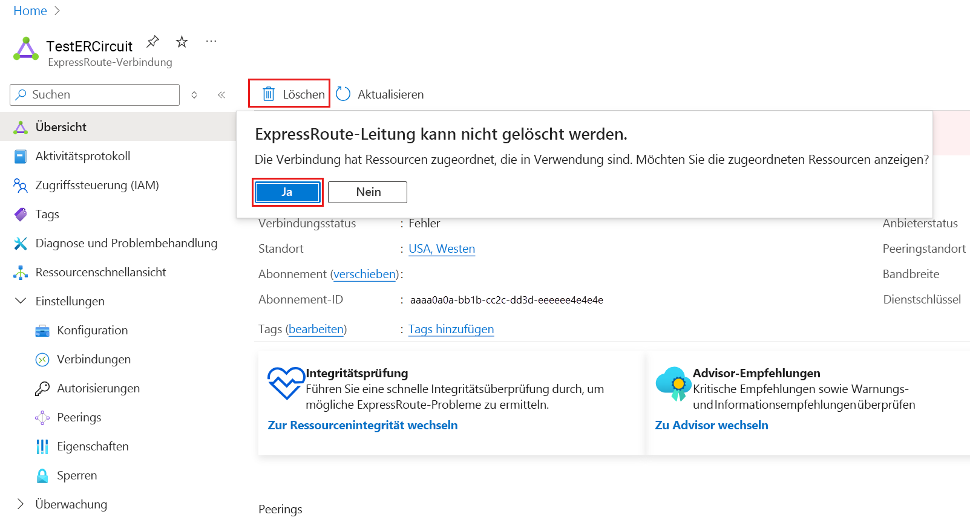This screenshot has width=970, height=526.
Task: Click the Autorisierungen key icon
Action: (42, 389)
